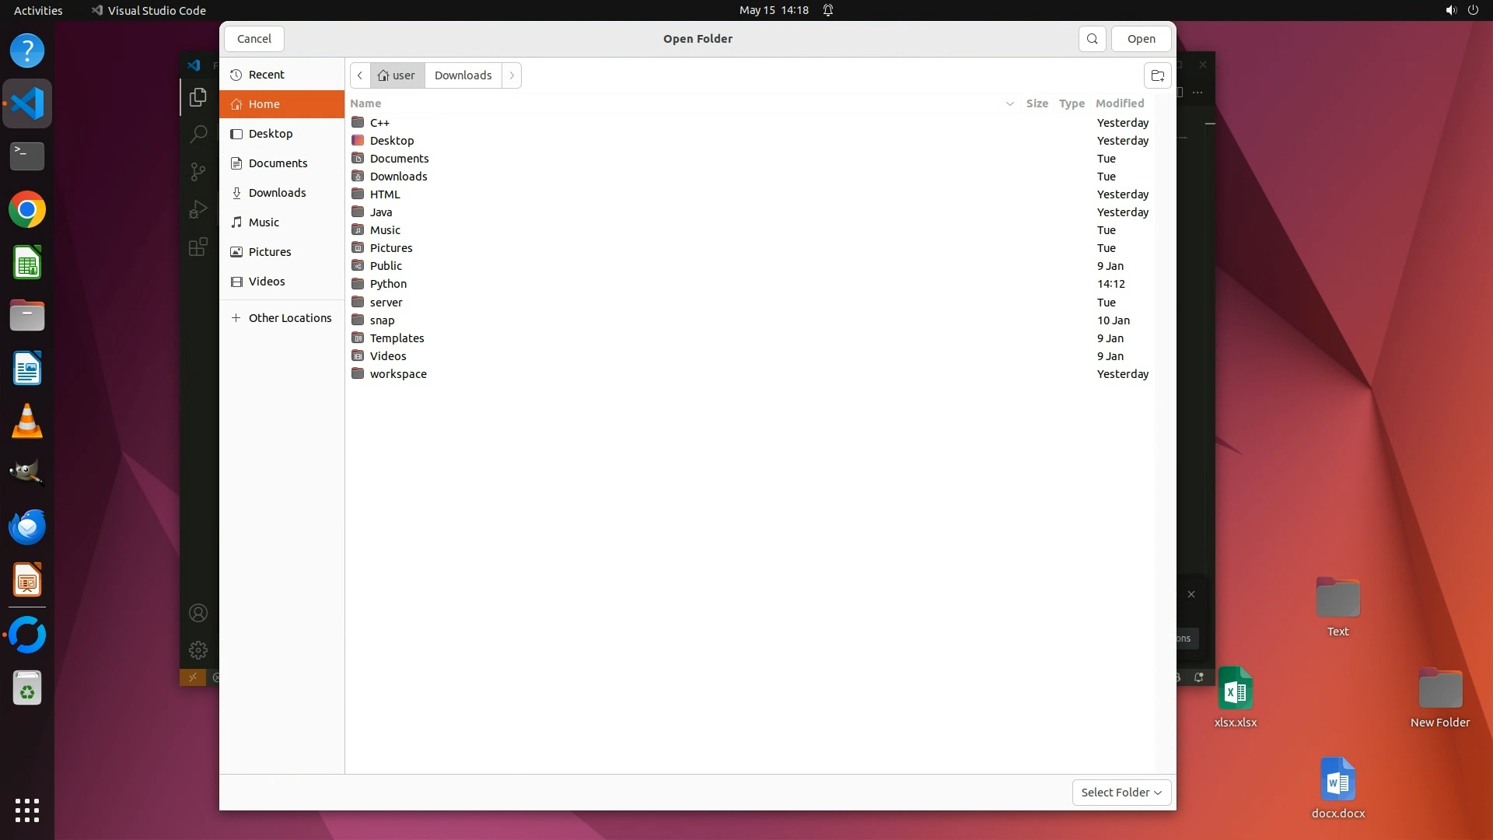The image size is (1493, 840).
Task: Open Other Locations in sidebar
Action: tap(289, 318)
